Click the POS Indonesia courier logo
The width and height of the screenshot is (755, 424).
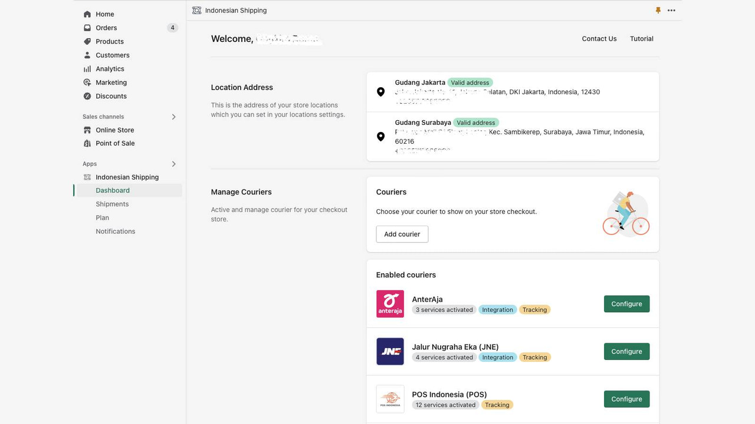[390, 399]
